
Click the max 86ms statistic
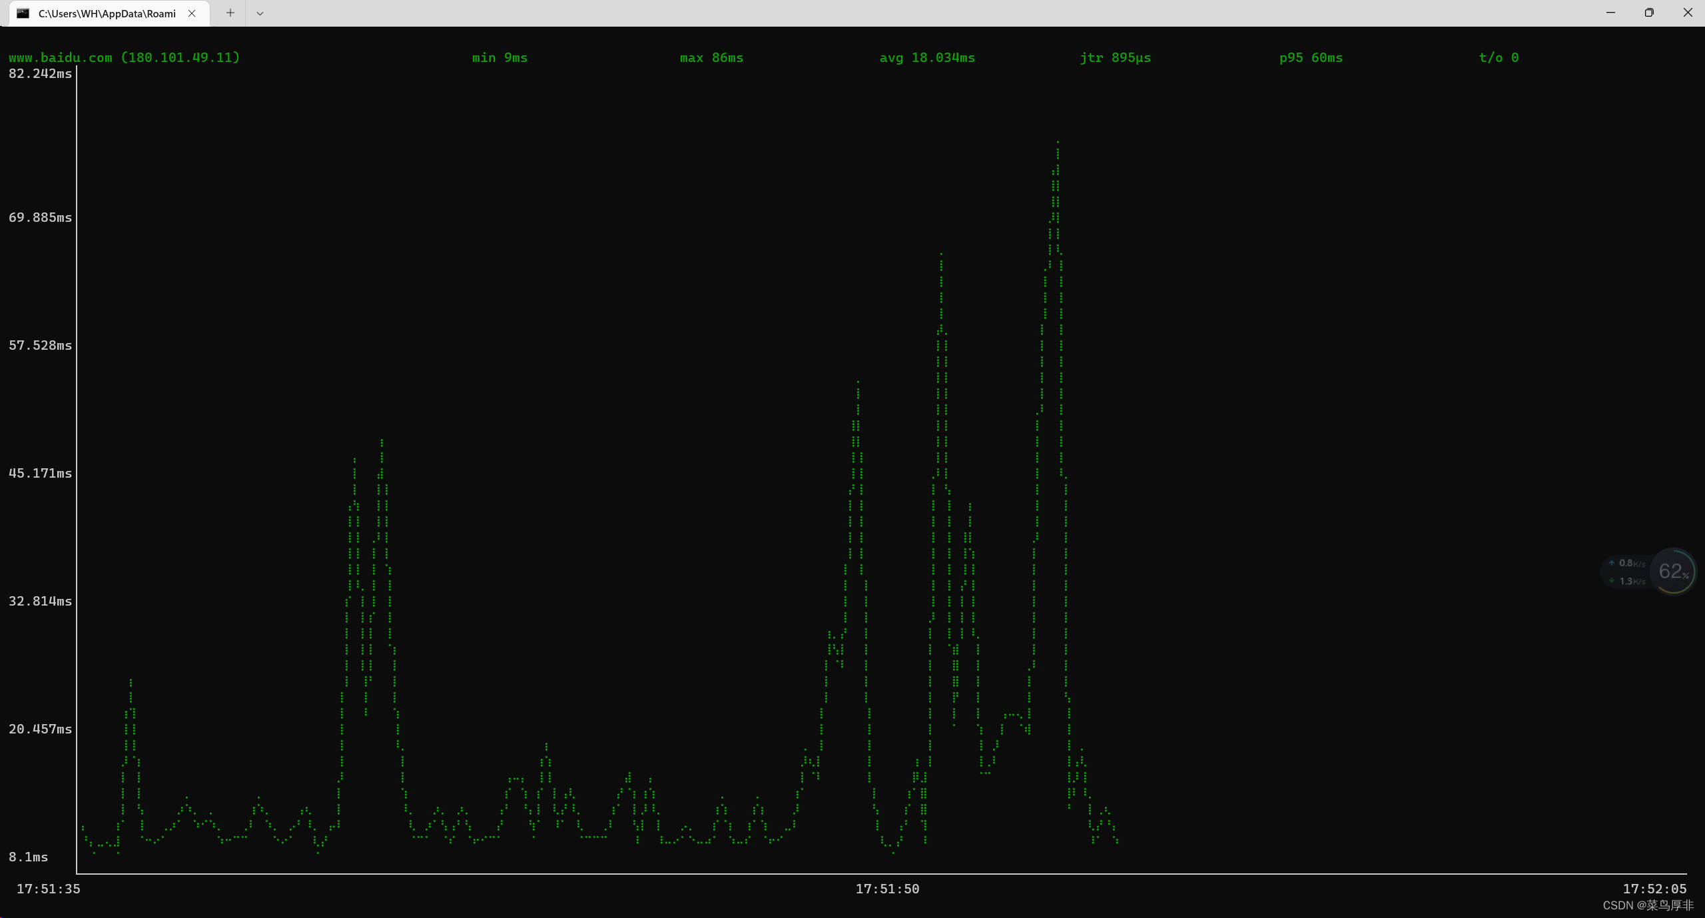tap(711, 58)
